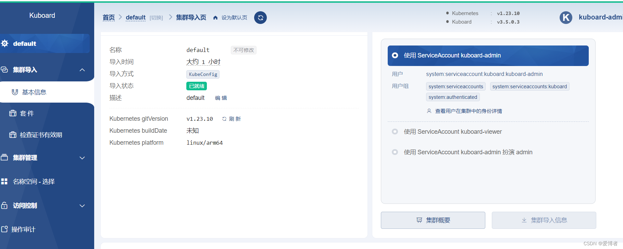Image resolution: width=623 pixels, height=249 pixels.
Task: Click the 集群导入页 breadcrumb text
Action: [x=191, y=17]
